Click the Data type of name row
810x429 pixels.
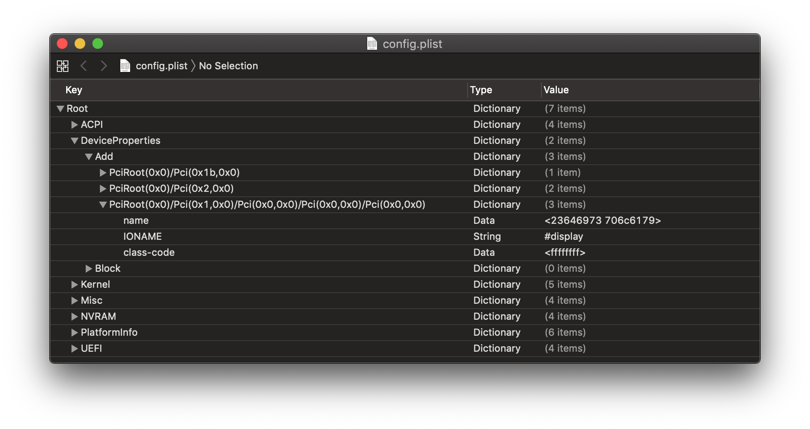tap(484, 221)
